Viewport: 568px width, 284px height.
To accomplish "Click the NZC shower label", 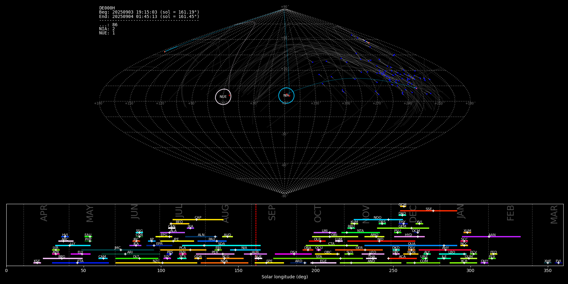I will click(156, 261).
